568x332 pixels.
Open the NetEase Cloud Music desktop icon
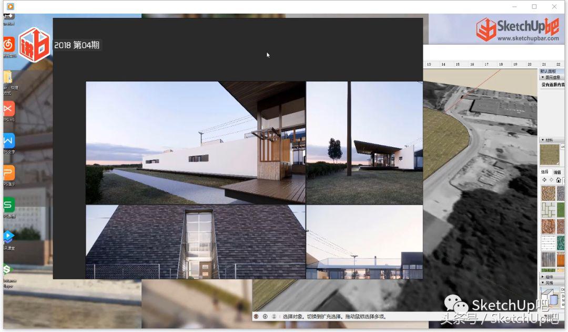pyautogui.click(x=9, y=45)
